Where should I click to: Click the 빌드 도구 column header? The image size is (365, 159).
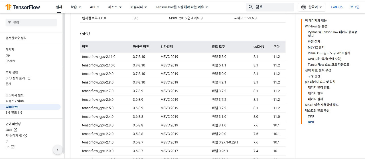pyautogui.click(x=218, y=47)
